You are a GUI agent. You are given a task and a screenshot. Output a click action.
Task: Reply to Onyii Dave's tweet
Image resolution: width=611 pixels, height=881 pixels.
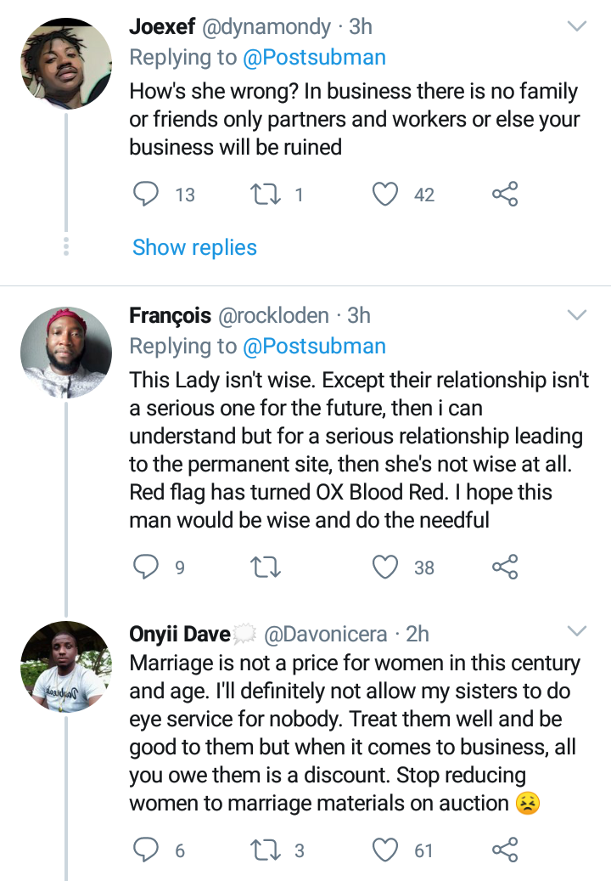click(147, 850)
